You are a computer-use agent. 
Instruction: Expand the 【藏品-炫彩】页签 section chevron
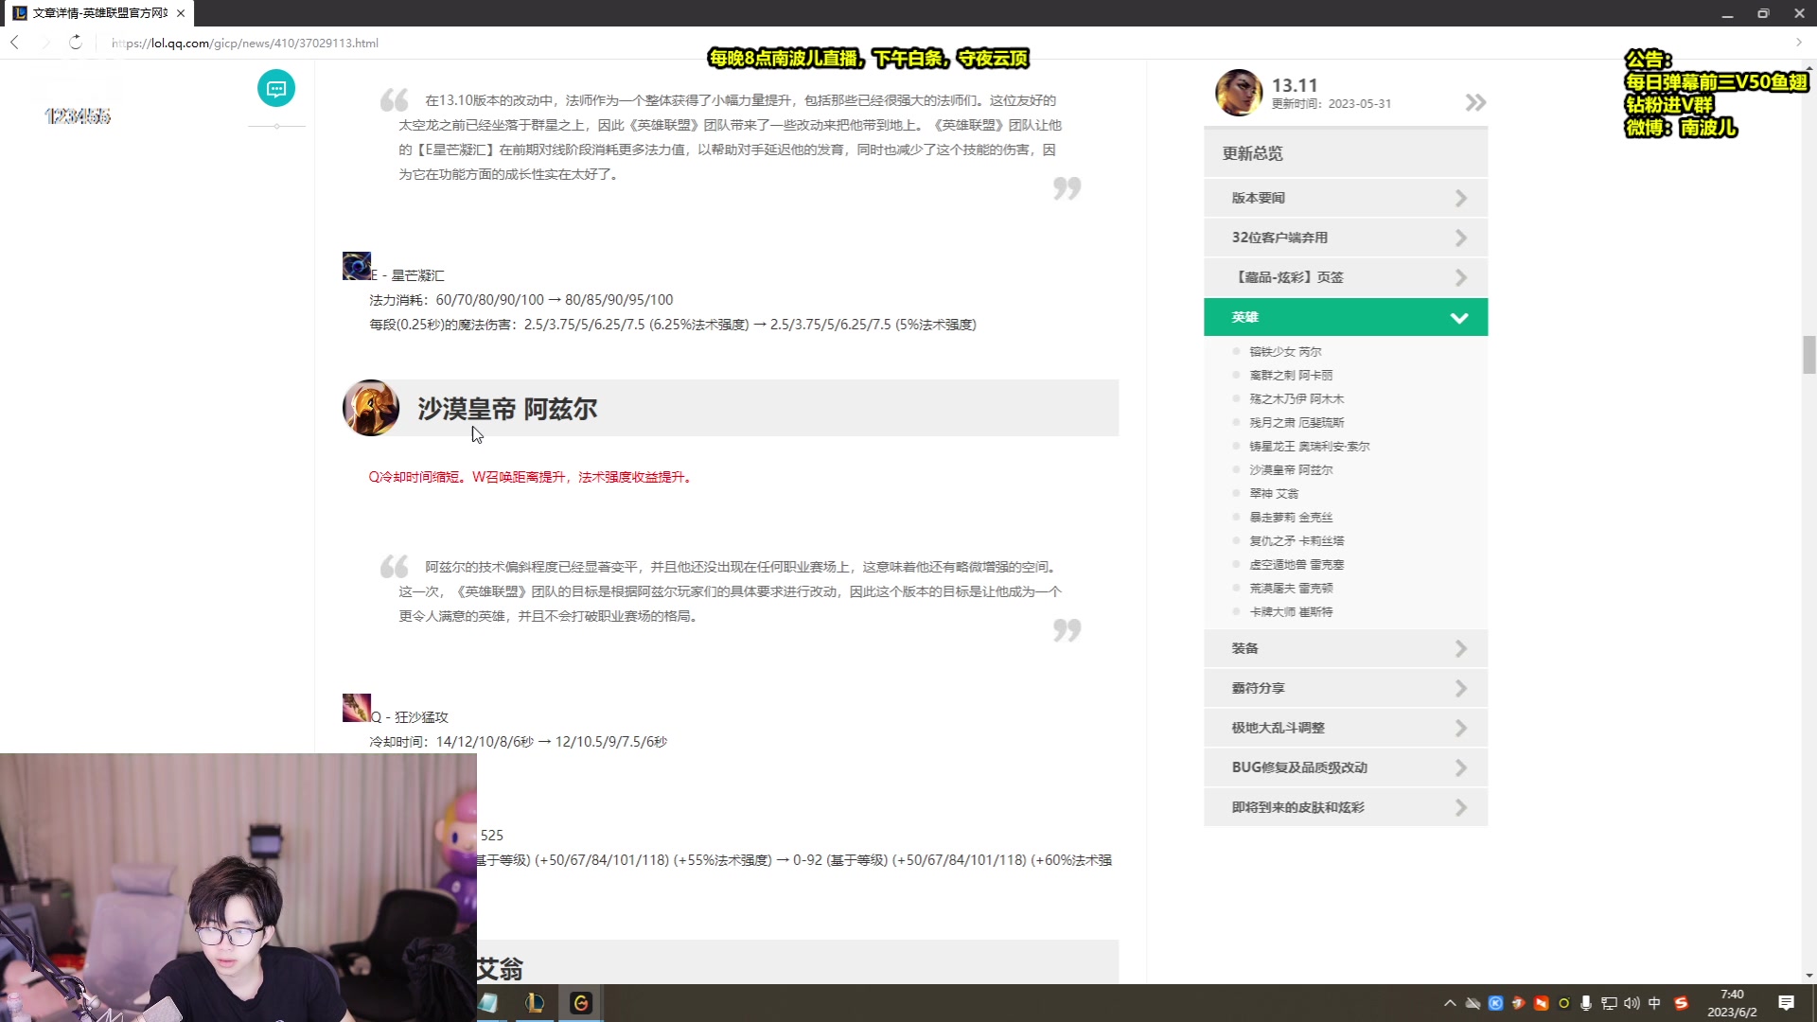[x=1460, y=277]
